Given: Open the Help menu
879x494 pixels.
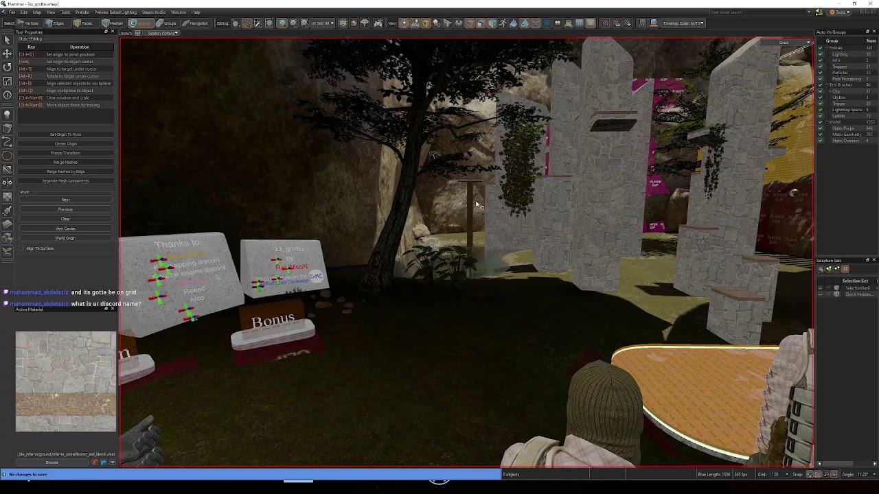Looking at the screenshot, I should (x=196, y=12).
